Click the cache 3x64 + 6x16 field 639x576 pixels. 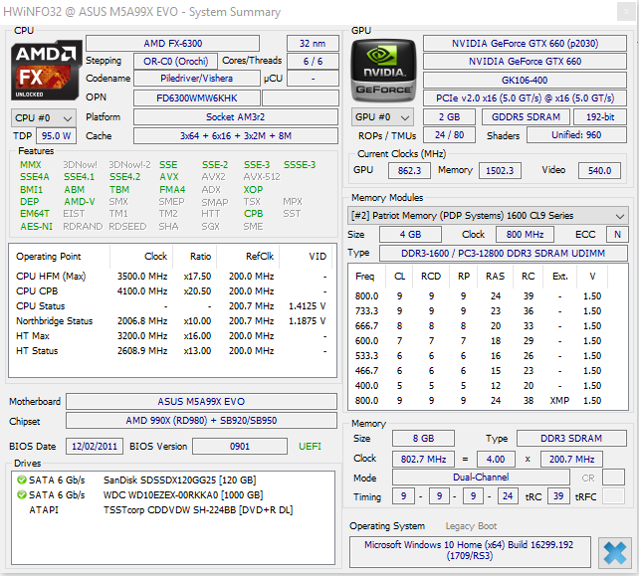coord(236,136)
